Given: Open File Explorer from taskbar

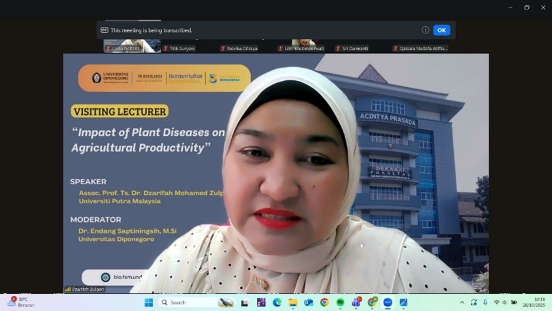Looking at the screenshot, I should (293, 302).
